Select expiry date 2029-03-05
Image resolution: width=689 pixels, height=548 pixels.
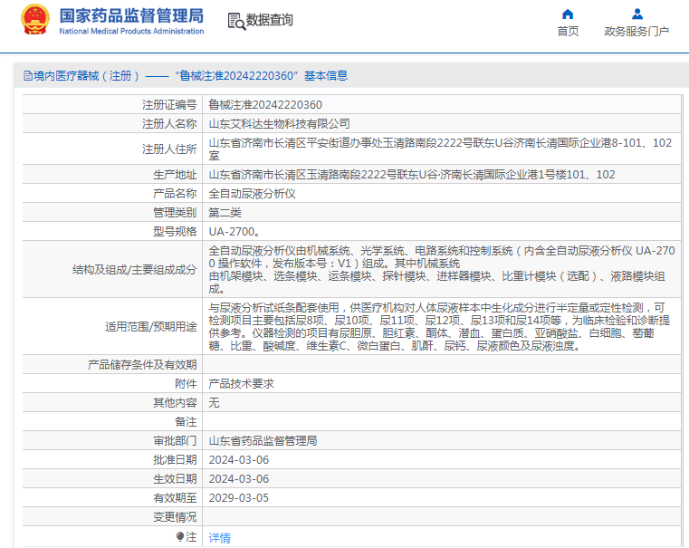coord(239,498)
